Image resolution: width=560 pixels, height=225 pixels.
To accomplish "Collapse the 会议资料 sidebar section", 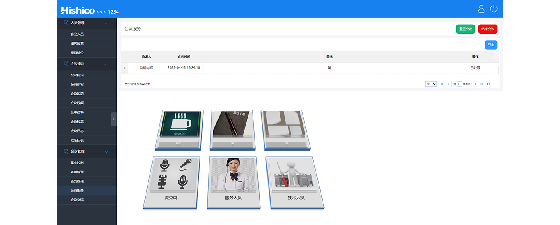I will click(x=106, y=64).
